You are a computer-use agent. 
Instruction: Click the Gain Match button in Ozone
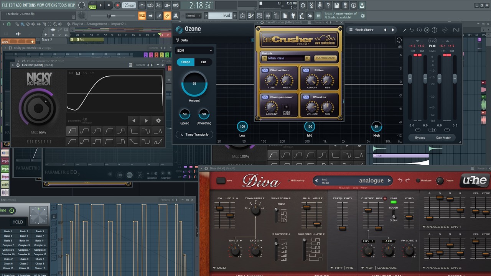[443, 138]
